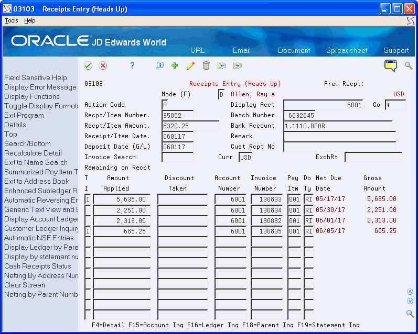This screenshot has width=418, height=334.
Task: Click the Mode (F) field
Action: coord(221,94)
